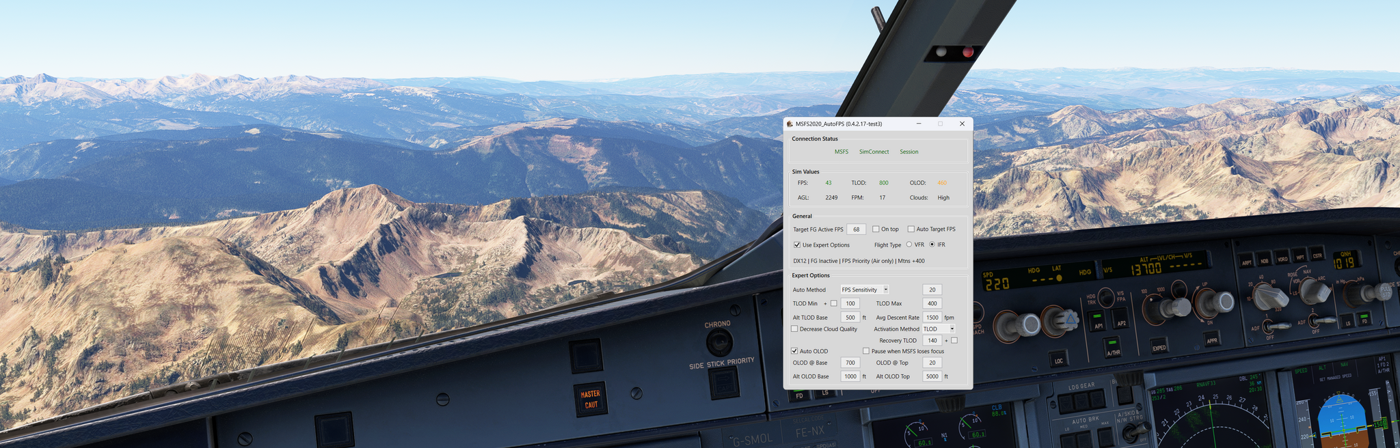Toggle the NDB display button
The height and width of the screenshot is (448, 1400).
1265,260
